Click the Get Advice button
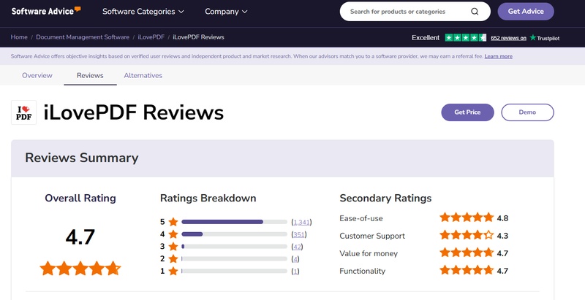The width and height of the screenshot is (585, 300). click(526, 12)
